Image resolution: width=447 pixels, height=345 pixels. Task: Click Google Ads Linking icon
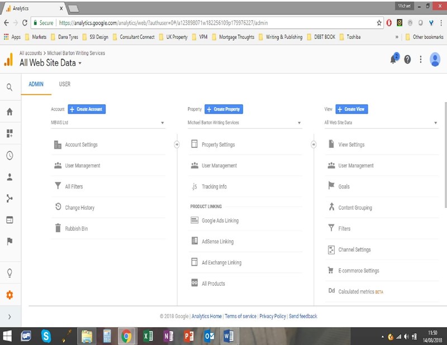(194, 220)
